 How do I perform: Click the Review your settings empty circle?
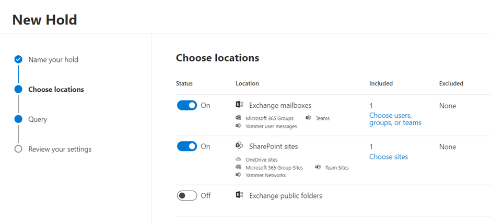pyautogui.click(x=18, y=149)
